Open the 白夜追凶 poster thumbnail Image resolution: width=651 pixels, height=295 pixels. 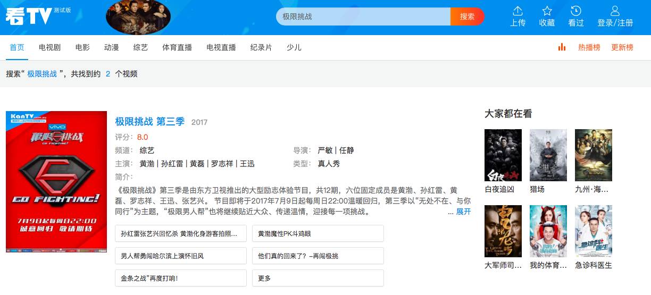coord(503,155)
